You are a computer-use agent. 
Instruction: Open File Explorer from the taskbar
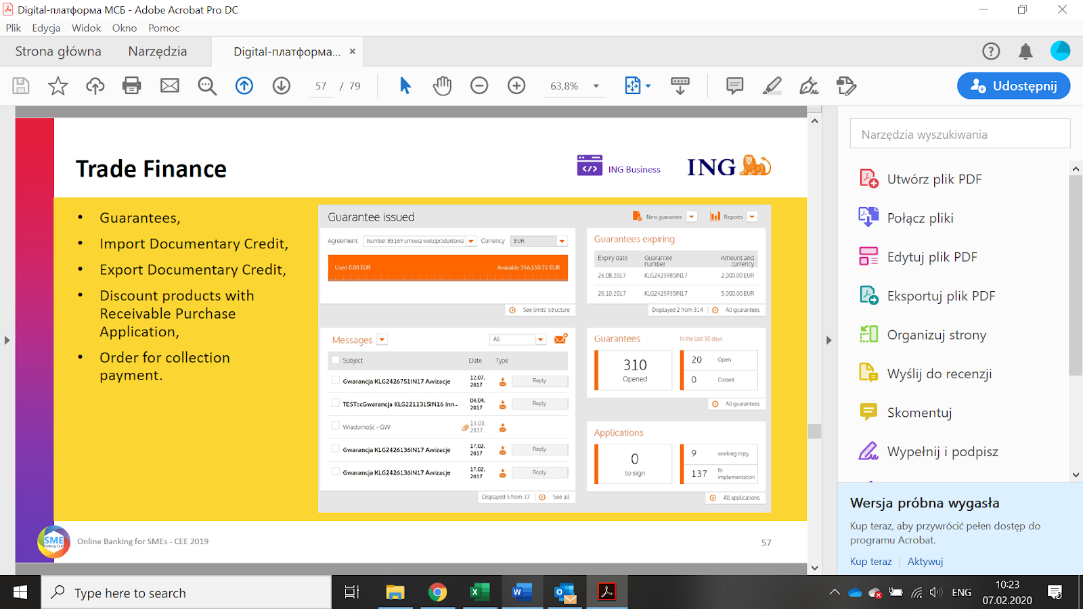(x=395, y=593)
